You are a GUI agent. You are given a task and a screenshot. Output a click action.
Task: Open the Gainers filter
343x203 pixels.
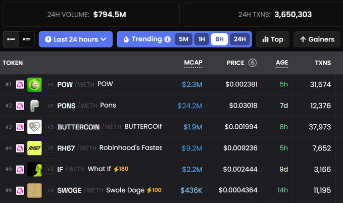(317, 39)
